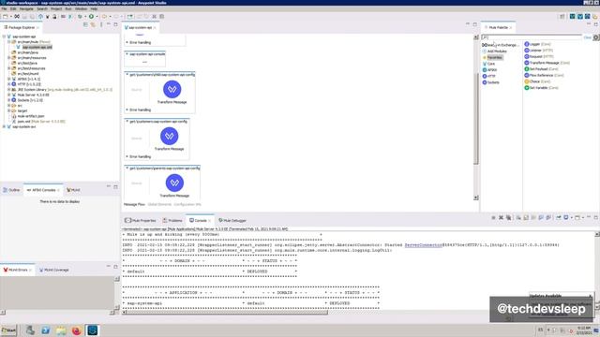
Task: Select JRE System Library node
Action: coord(62,90)
